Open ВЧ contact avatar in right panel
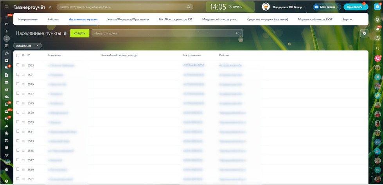This screenshot has height=185, width=383. point(378,170)
